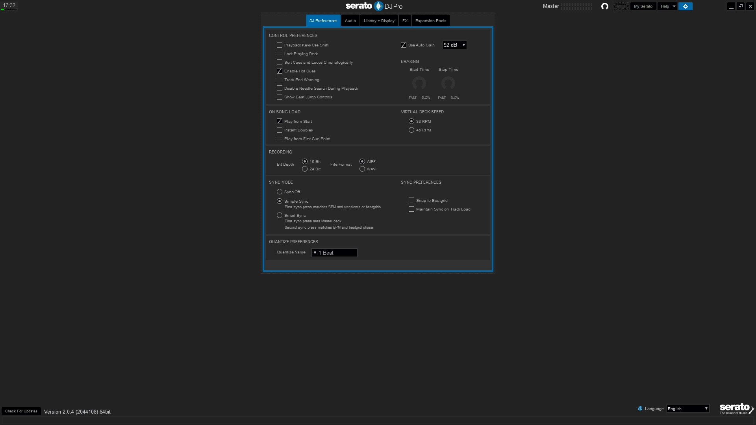Click the Serato DJ Pro logo
The image size is (756, 425).
(374, 6)
